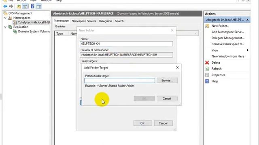Click the disabled OK in Add Folder Target
The image size is (259, 145).
144,99
